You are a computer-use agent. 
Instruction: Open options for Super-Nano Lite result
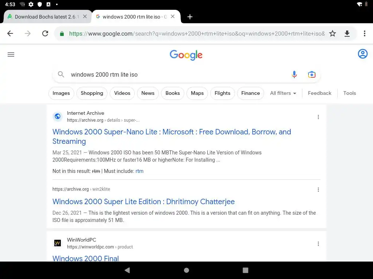click(x=318, y=117)
